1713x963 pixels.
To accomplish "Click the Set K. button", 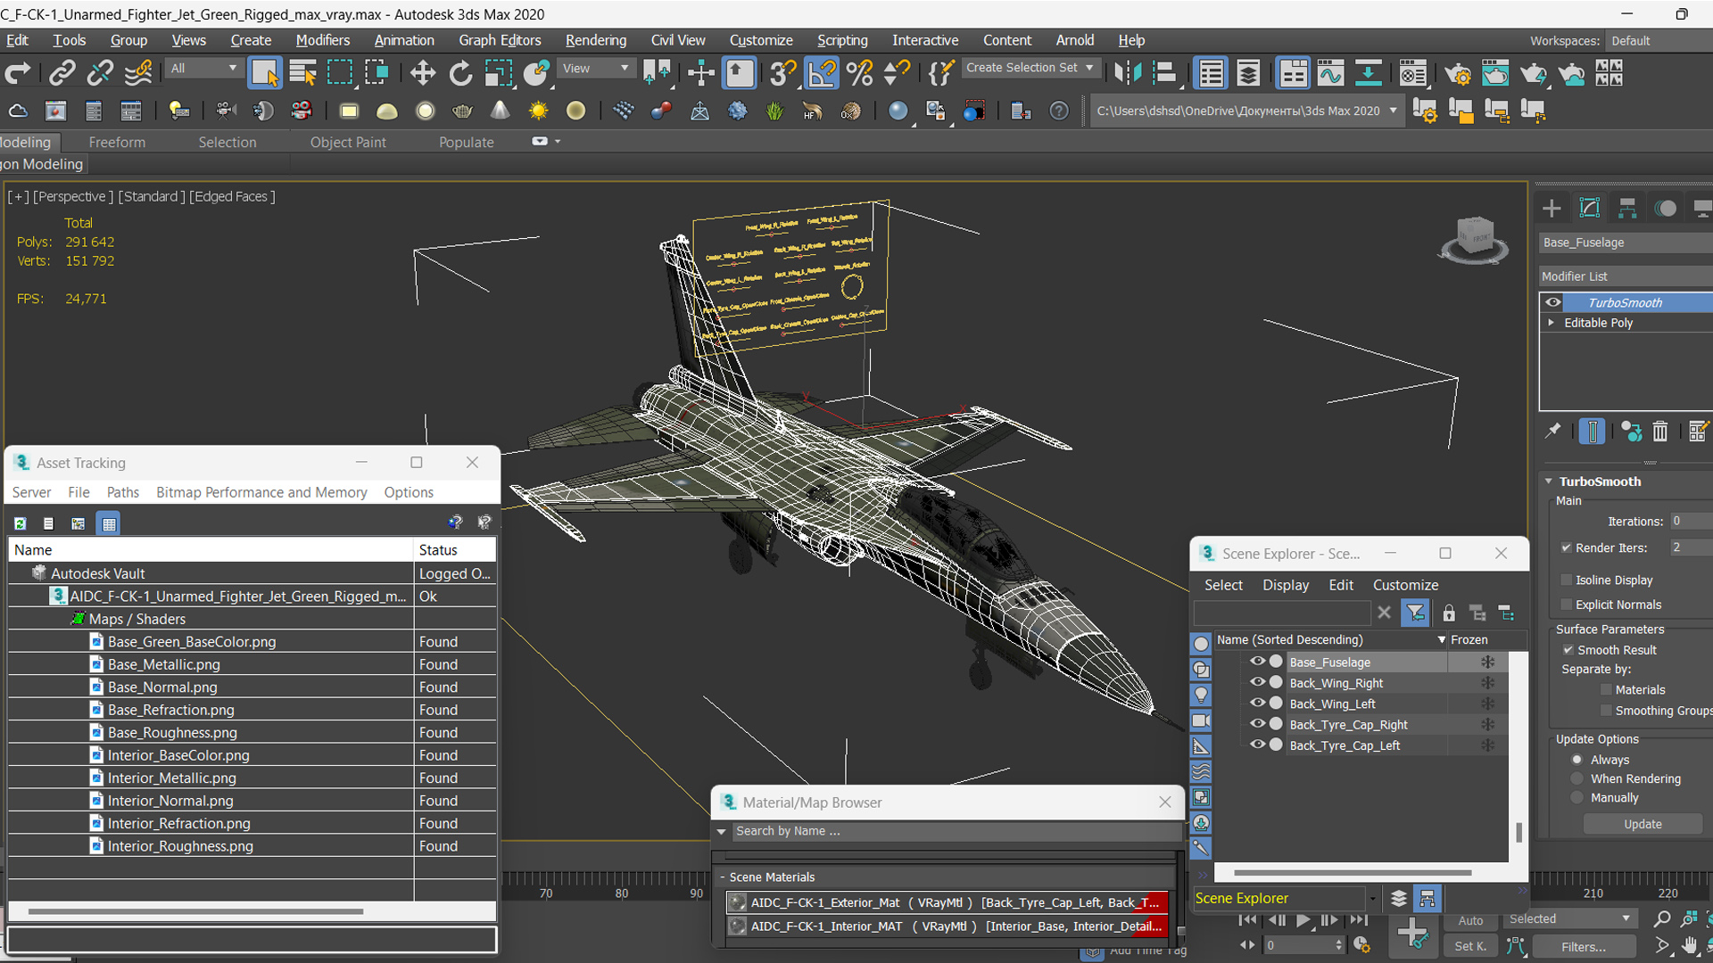I will pyautogui.click(x=1470, y=946).
